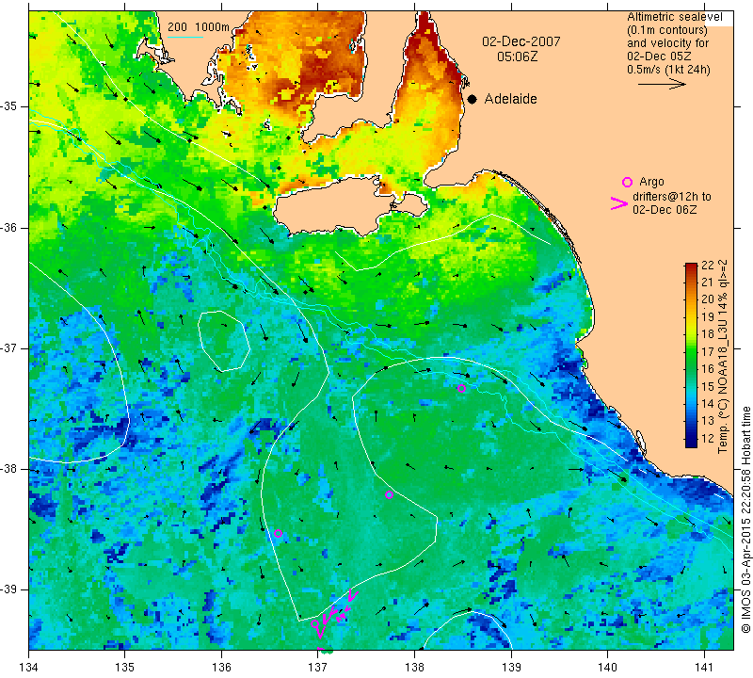Click the longitude label 137
Viewport: 753px width, 678px height.
pyautogui.click(x=318, y=667)
